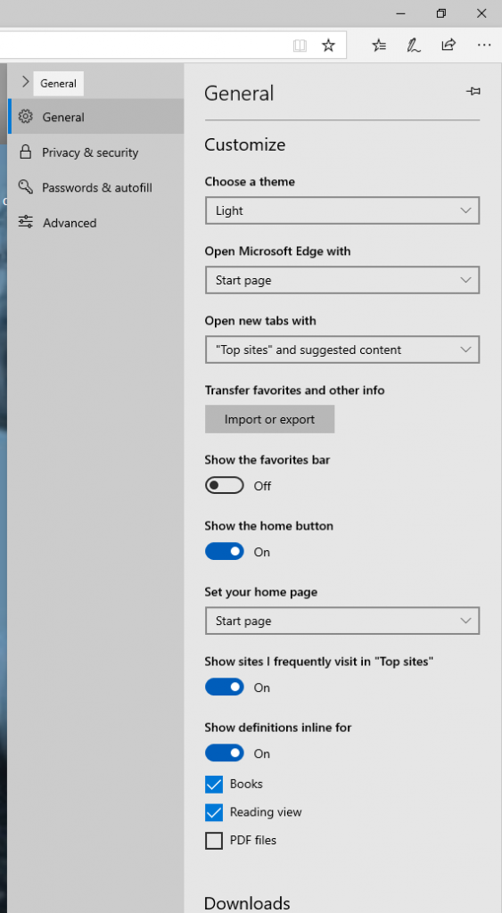Image resolution: width=502 pixels, height=913 pixels.
Task: Check the PDF files checkbox
Action: pyautogui.click(x=214, y=840)
